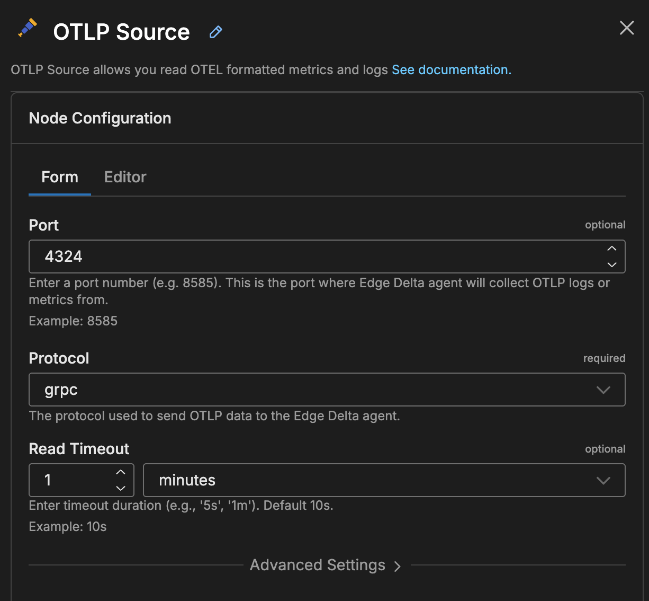Open the Protocol dropdown showing grpc

318,390
